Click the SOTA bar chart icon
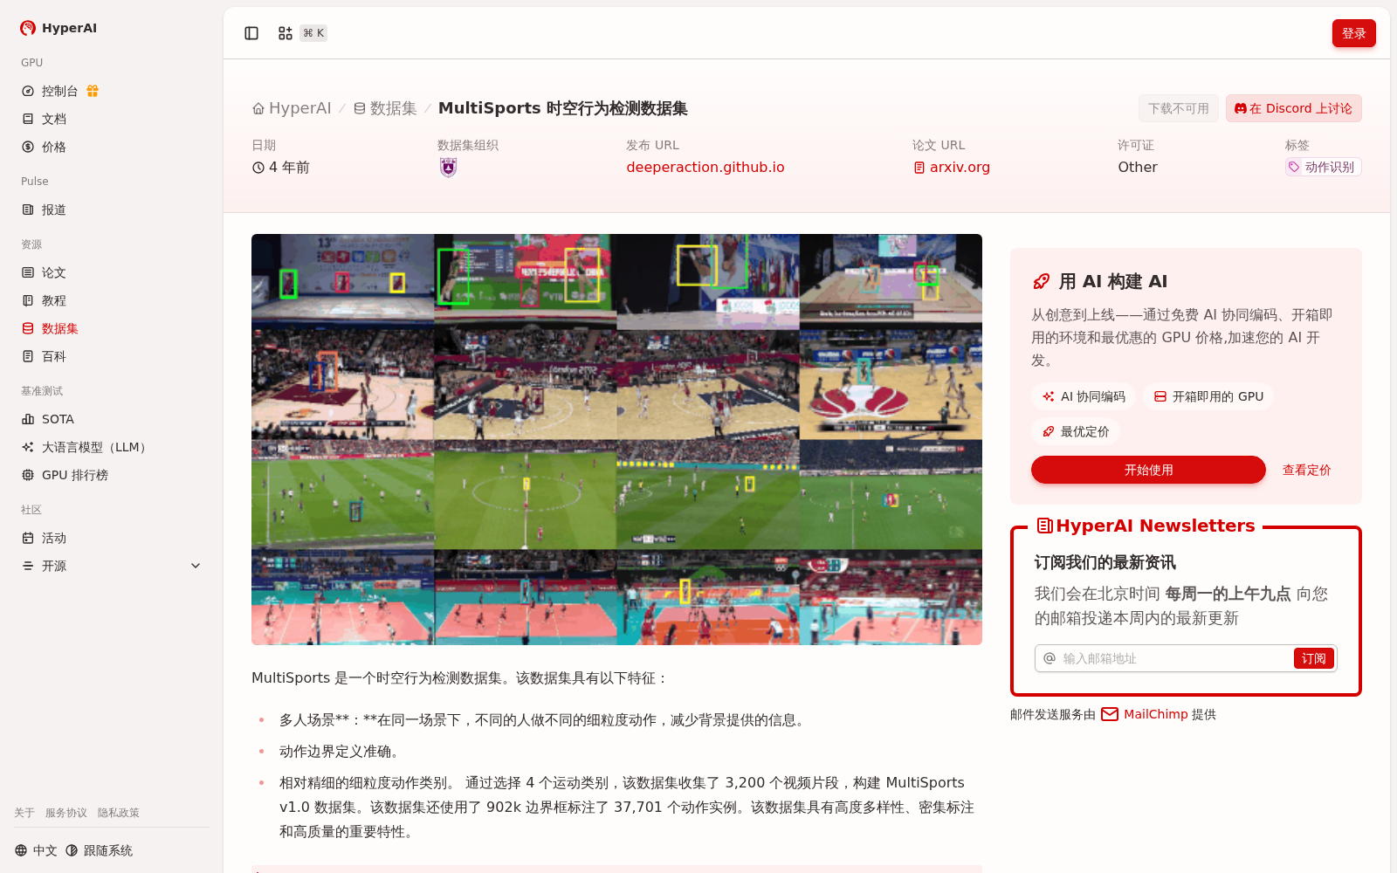 28,419
